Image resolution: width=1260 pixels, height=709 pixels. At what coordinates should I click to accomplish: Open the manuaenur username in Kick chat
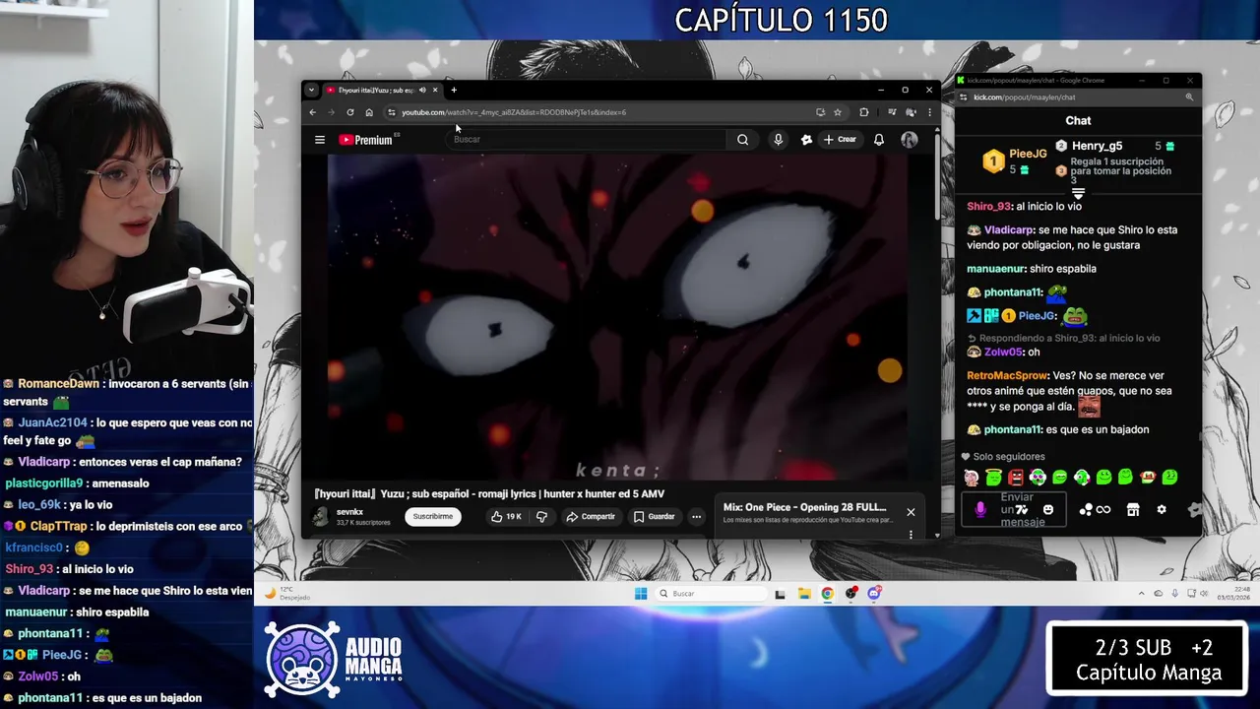[x=995, y=268]
